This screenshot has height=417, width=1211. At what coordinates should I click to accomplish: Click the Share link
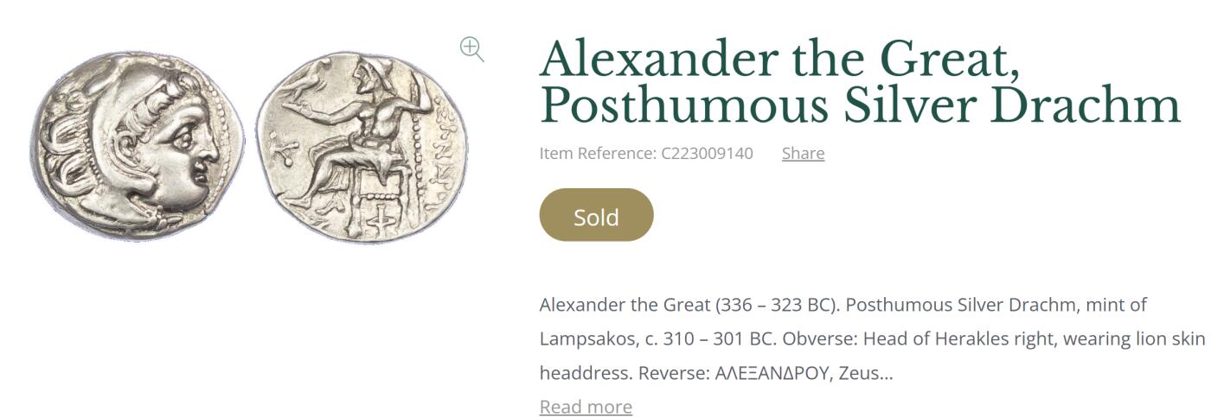pos(803,154)
